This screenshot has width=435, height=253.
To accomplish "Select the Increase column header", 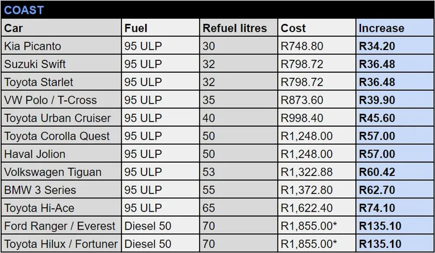I will (381, 28).
